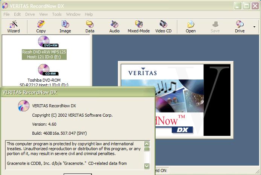Click the Drive toolbar icon

pyautogui.click(x=240, y=27)
